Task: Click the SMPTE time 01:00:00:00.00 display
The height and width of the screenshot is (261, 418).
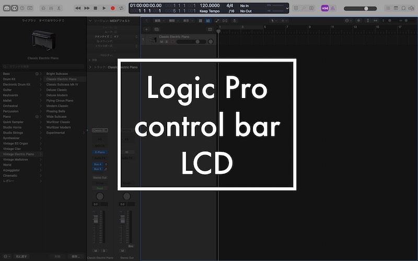Action: point(146,5)
